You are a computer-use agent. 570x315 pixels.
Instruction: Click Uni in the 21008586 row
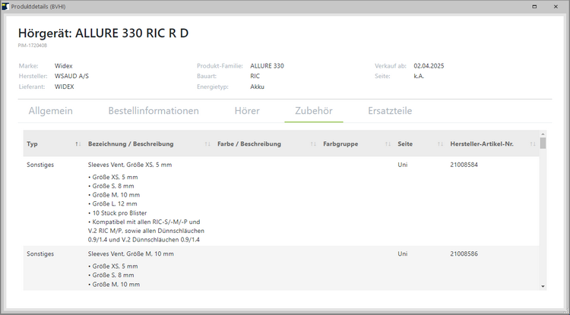(402, 254)
